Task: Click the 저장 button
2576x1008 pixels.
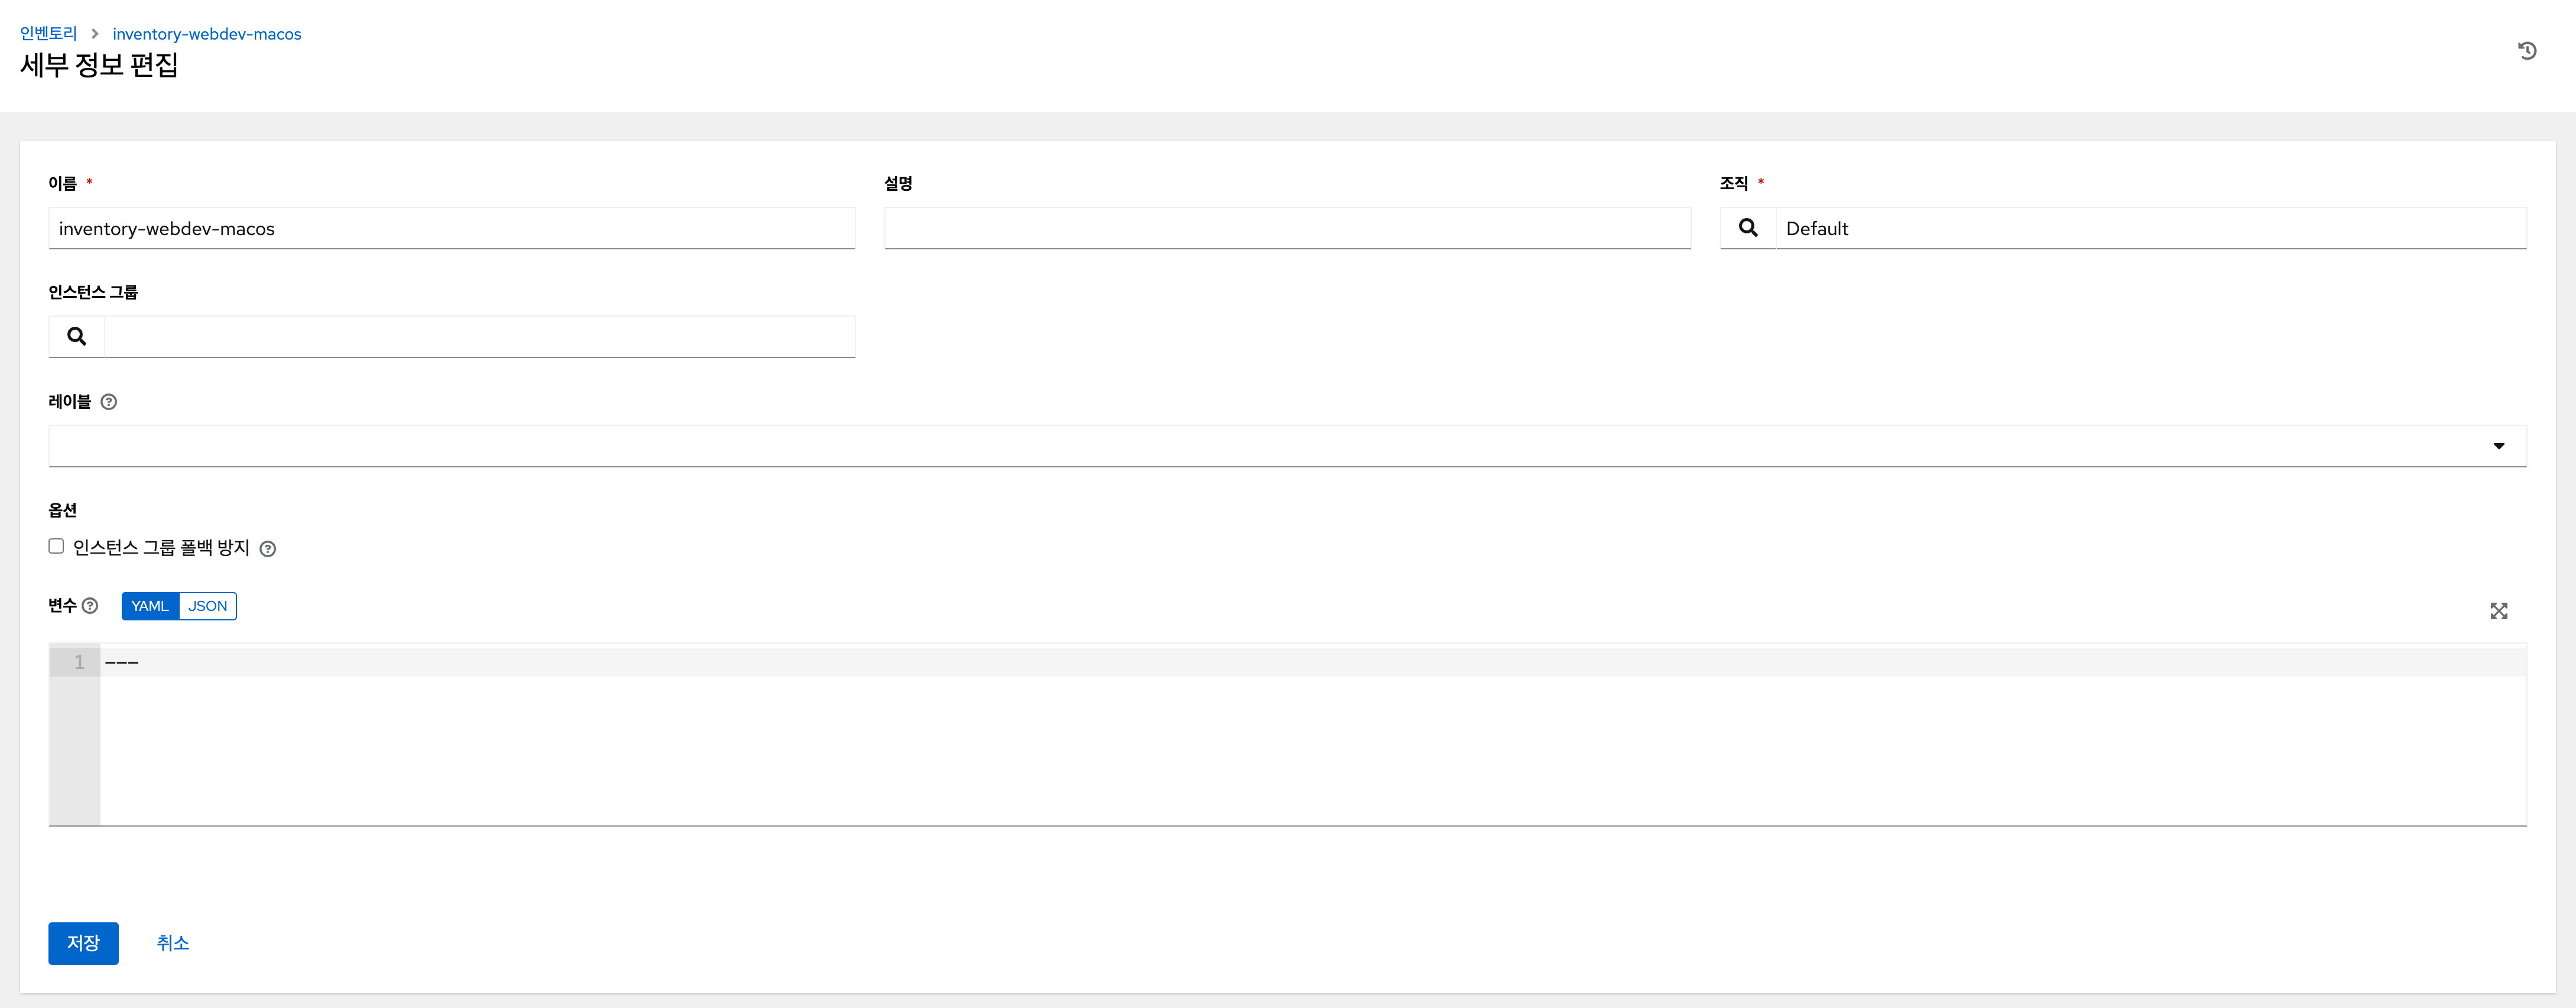Action: click(83, 943)
